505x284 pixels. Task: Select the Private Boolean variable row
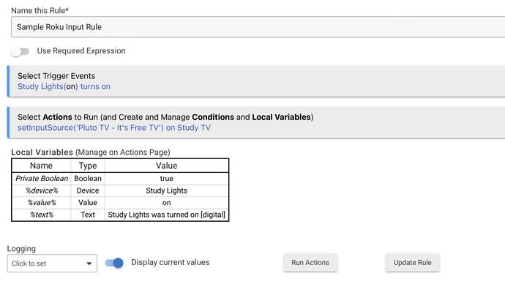click(120, 179)
